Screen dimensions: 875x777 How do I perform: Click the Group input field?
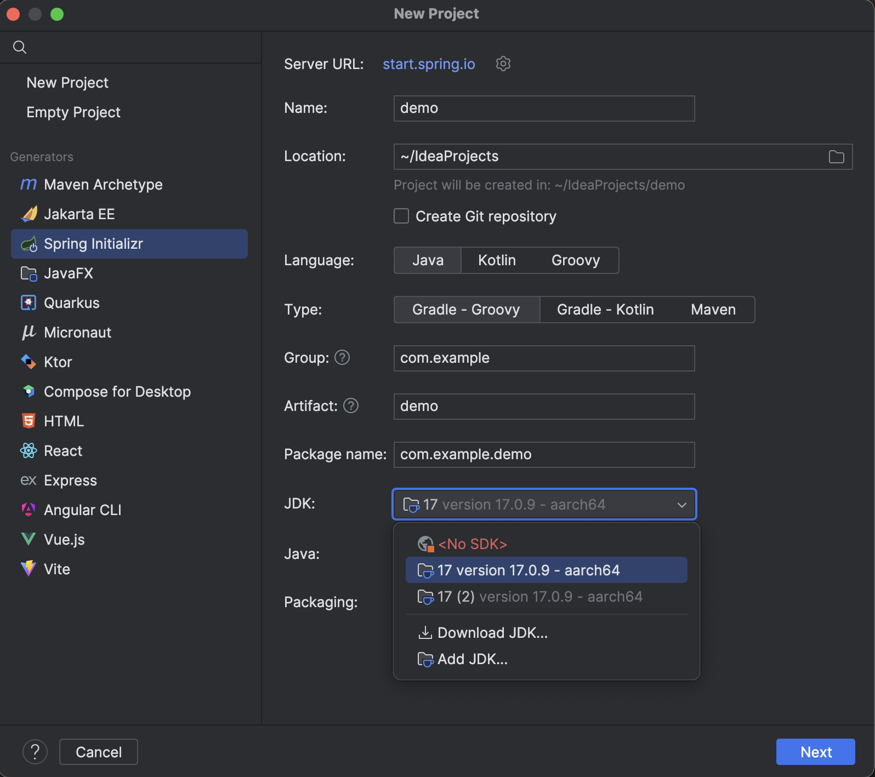pyautogui.click(x=544, y=358)
